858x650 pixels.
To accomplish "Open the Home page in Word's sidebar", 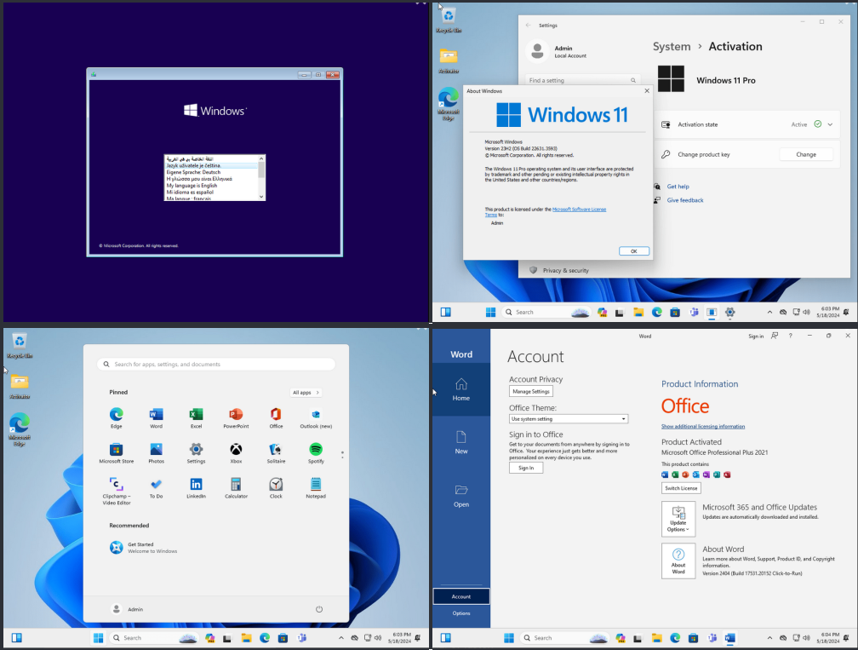I will click(460, 389).
